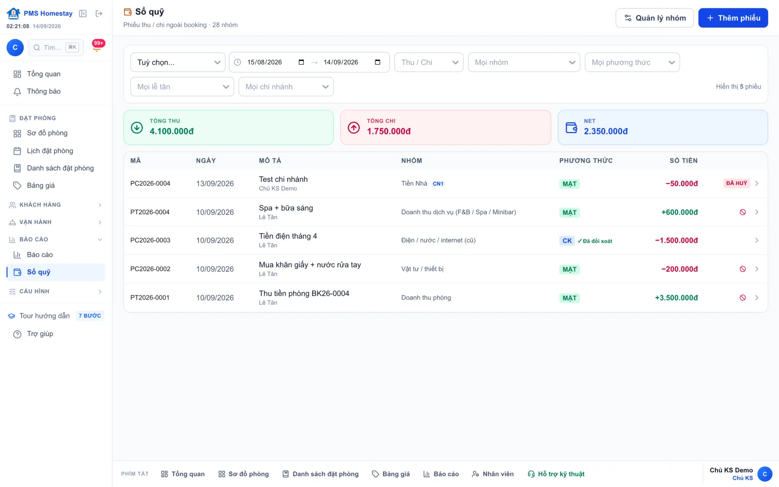Open calendar picker for end date 14/09/2026

(x=378, y=62)
